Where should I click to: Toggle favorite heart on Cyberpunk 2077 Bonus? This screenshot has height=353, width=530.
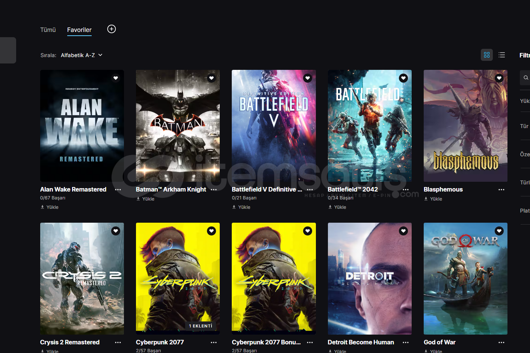point(308,231)
